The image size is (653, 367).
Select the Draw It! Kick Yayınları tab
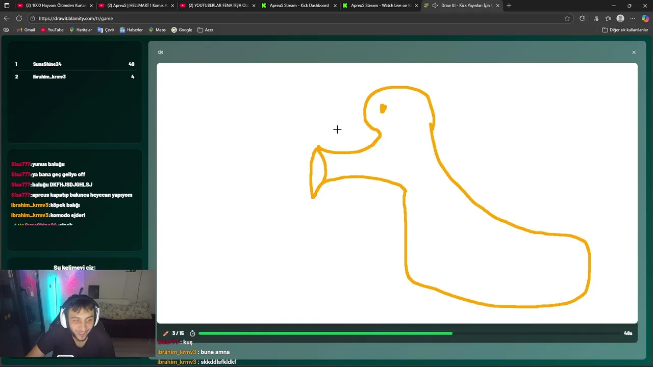[462, 6]
